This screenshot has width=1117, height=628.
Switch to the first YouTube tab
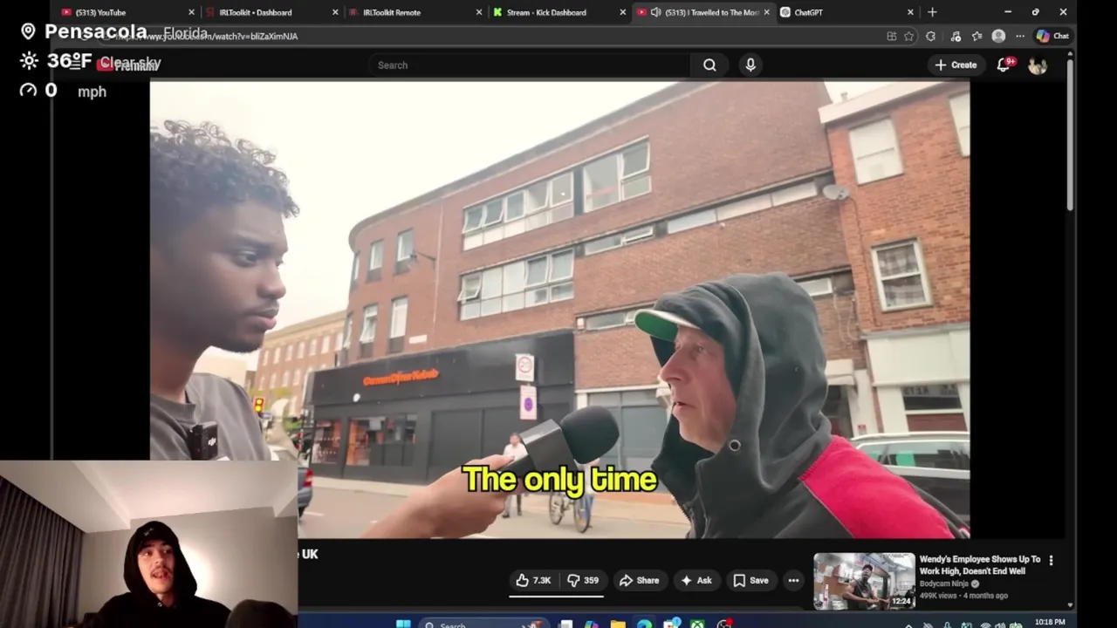point(127,12)
